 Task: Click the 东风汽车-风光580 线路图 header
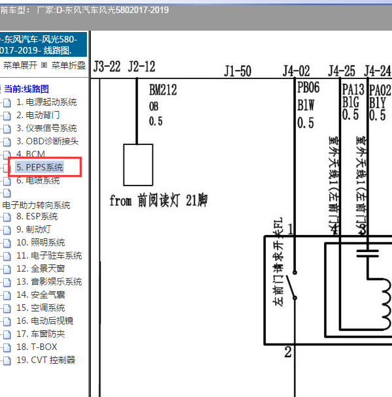43,44
